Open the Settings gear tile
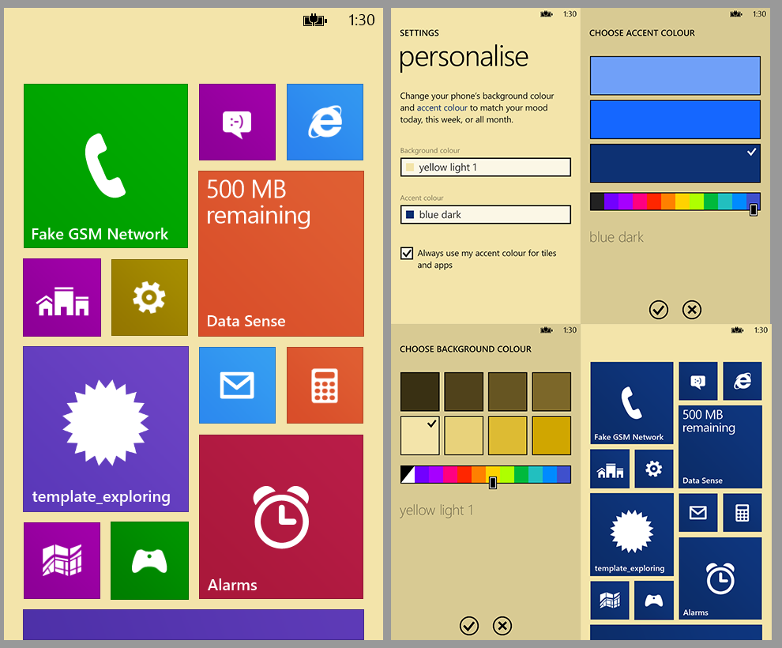This screenshot has width=782, height=648. 149,297
